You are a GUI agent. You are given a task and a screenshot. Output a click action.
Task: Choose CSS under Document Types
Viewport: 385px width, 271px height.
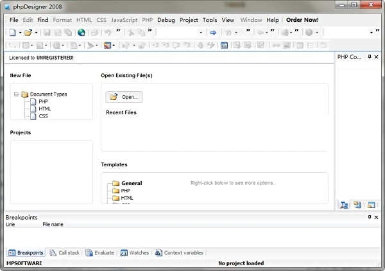[x=42, y=116]
